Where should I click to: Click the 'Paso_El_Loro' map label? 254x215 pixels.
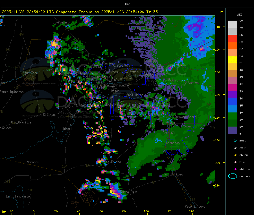tap(195, 207)
